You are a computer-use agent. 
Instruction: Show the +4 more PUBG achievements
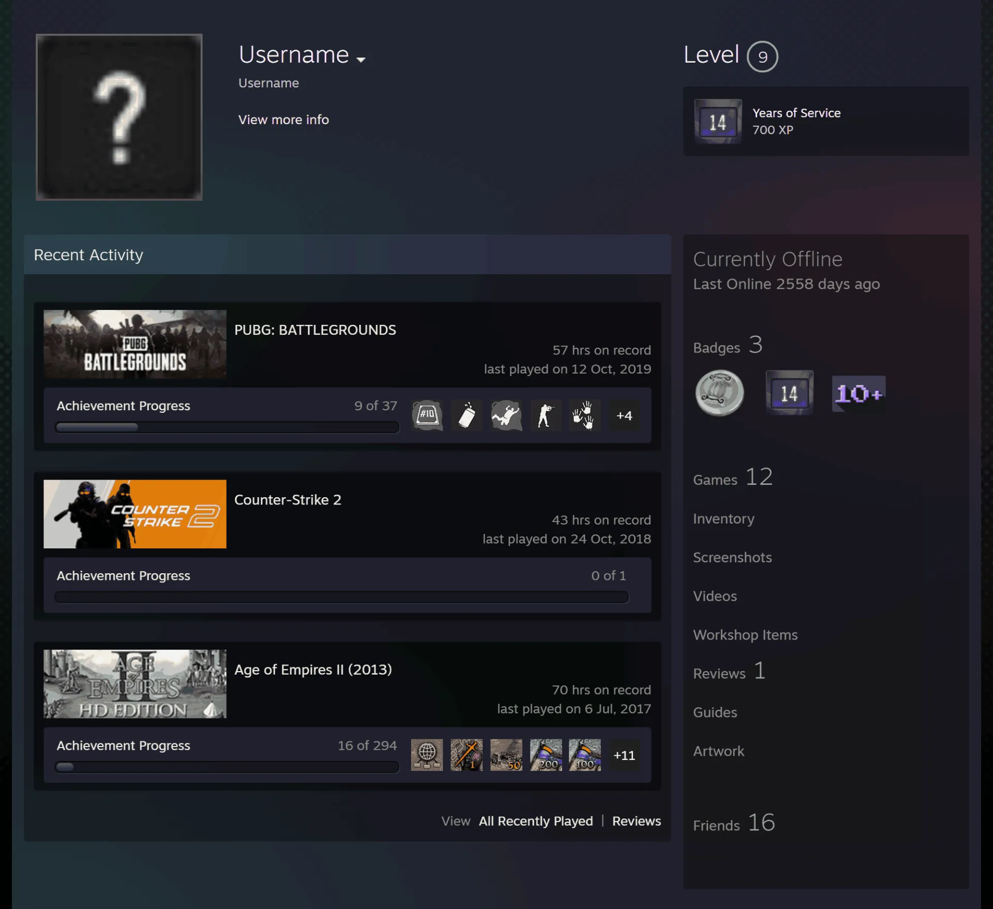pos(624,415)
